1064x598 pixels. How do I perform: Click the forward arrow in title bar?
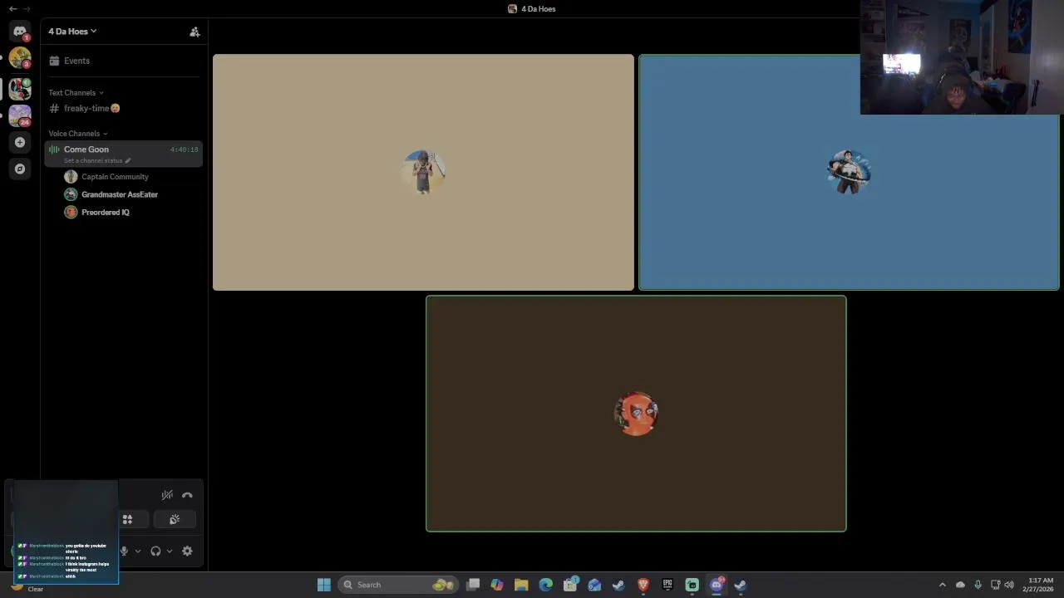tap(26, 8)
